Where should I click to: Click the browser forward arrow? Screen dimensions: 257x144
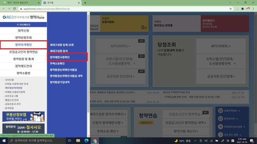[x=9, y=9]
